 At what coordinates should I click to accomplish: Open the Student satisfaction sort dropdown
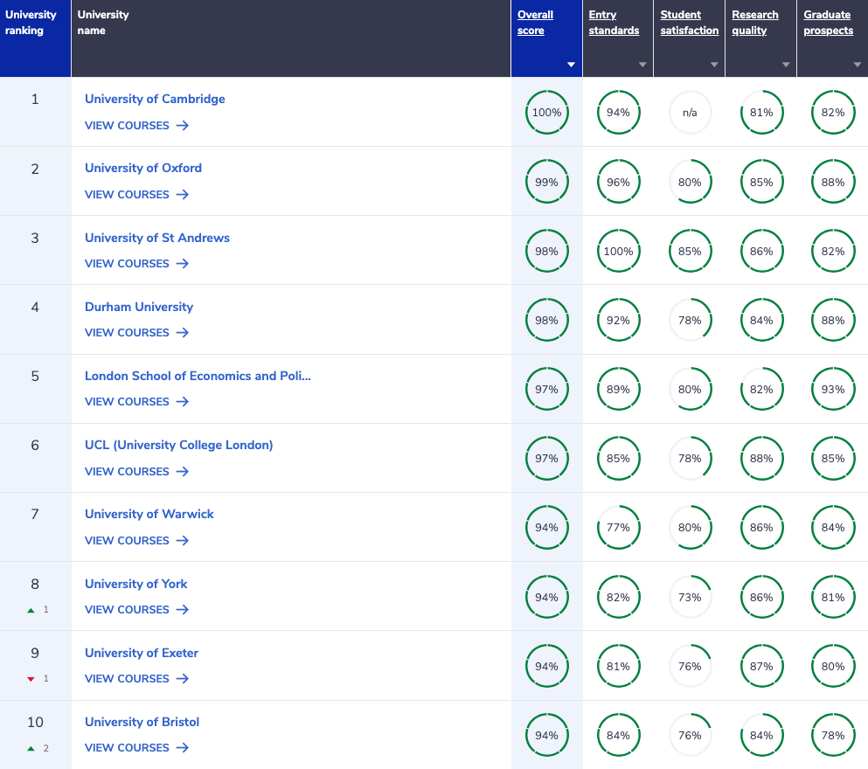(714, 64)
